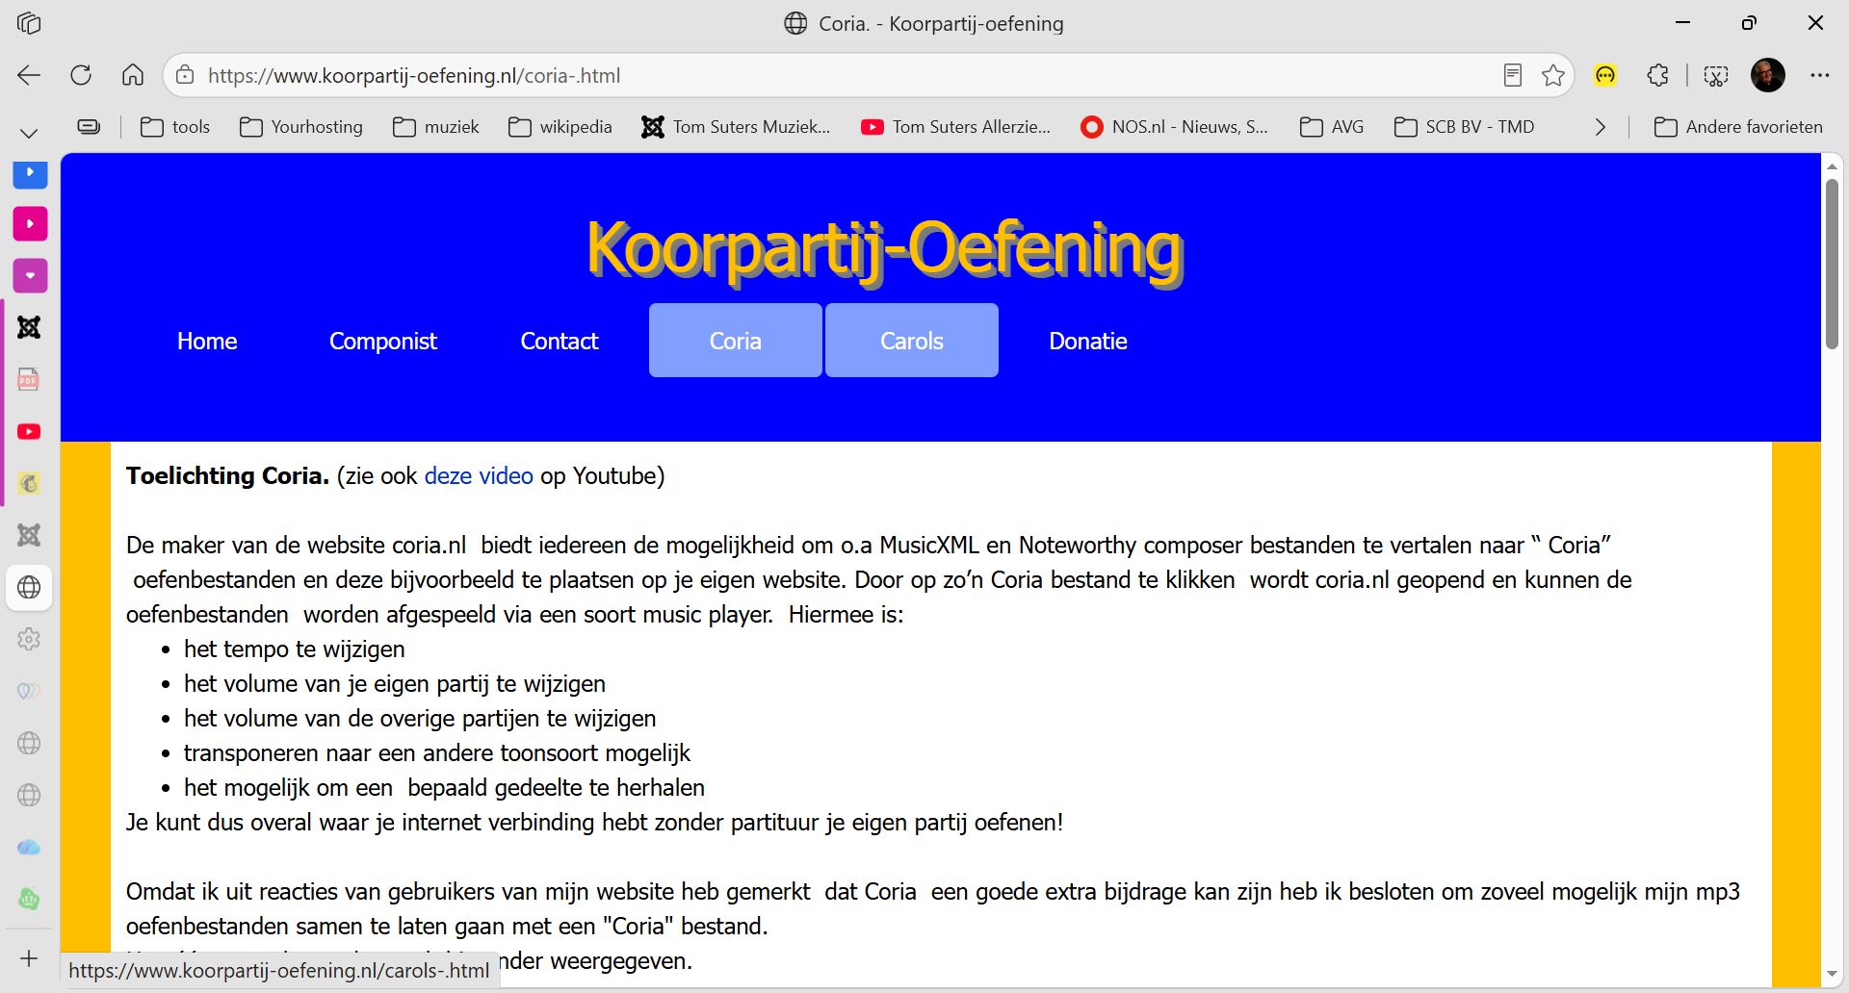Open Tom Suters Allerzie YouTube bookmark
This screenshot has width=1849, height=993.
point(955,127)
